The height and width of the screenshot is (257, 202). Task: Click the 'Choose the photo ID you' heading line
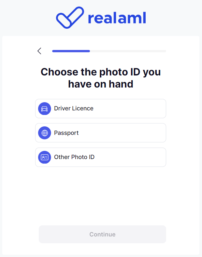101,72
